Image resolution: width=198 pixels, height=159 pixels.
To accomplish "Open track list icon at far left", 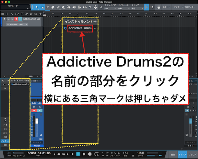I will [3, 14].
